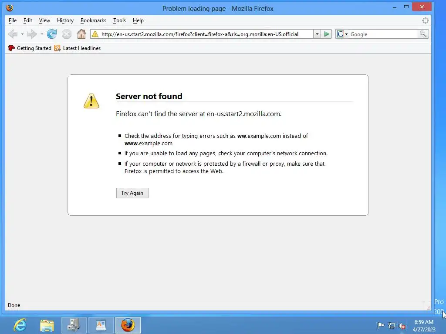This screenshot has height=334, width=446.
Task: Open the Edit menu
Action: 27,20
